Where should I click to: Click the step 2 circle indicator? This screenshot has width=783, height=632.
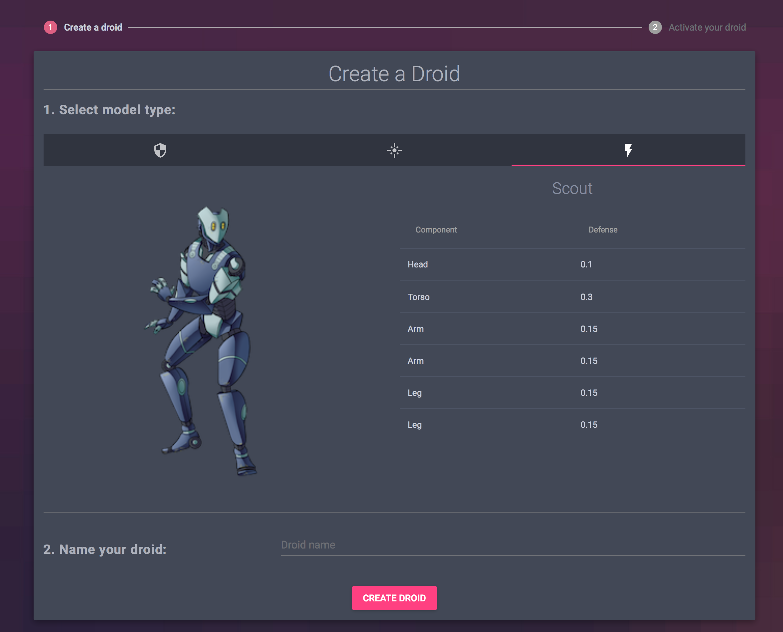pyautogui.click(x=655, y=27)
